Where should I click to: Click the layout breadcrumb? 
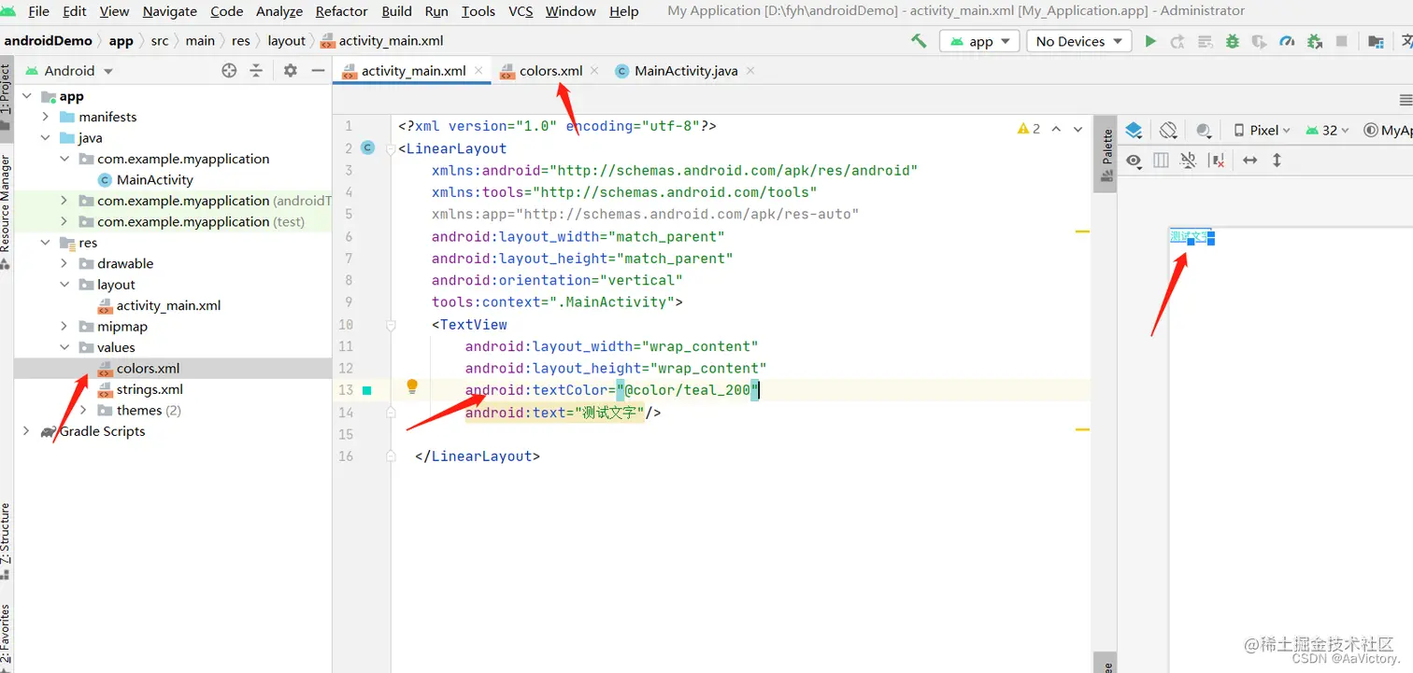(286, 41)
